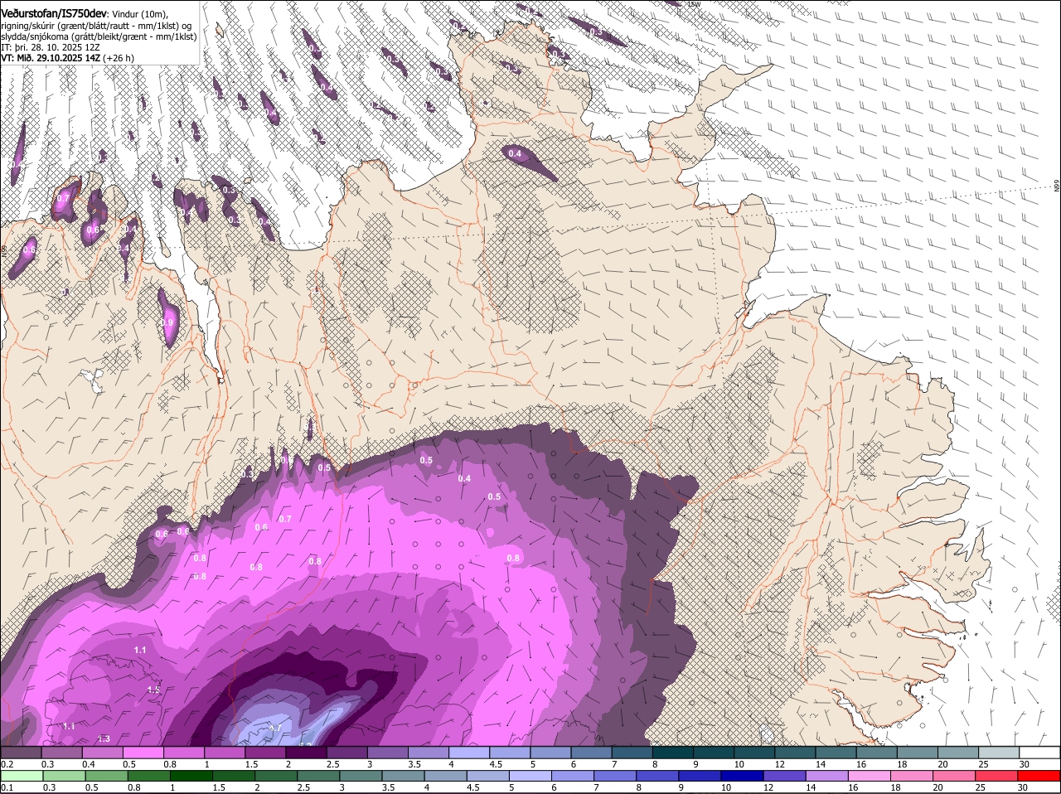This screenshot has width=1061, height=794.
Task: Click snow legend swatch between 18 and 20
Action: pyautogui.click(x=918, y=752)
